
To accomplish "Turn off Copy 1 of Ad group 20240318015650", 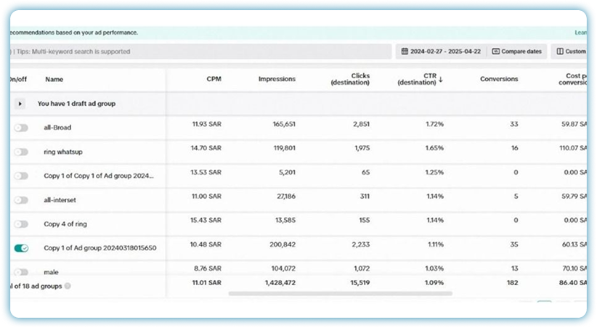I will [x=21, y=248].
